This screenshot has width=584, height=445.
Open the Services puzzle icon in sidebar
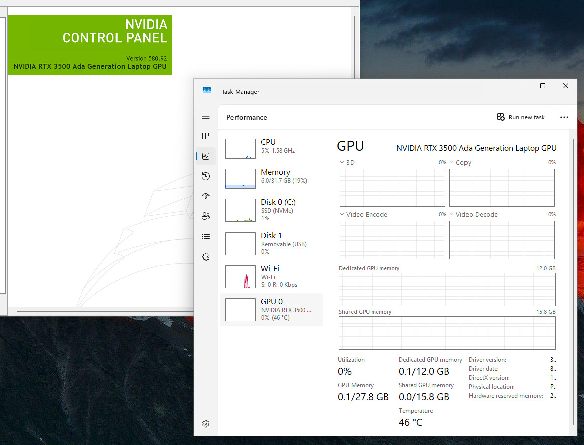205,257
